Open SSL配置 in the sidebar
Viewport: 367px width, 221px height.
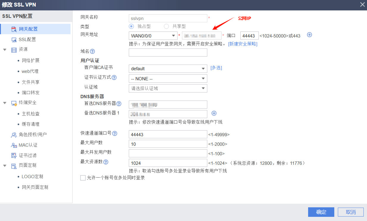click(27, 39)
